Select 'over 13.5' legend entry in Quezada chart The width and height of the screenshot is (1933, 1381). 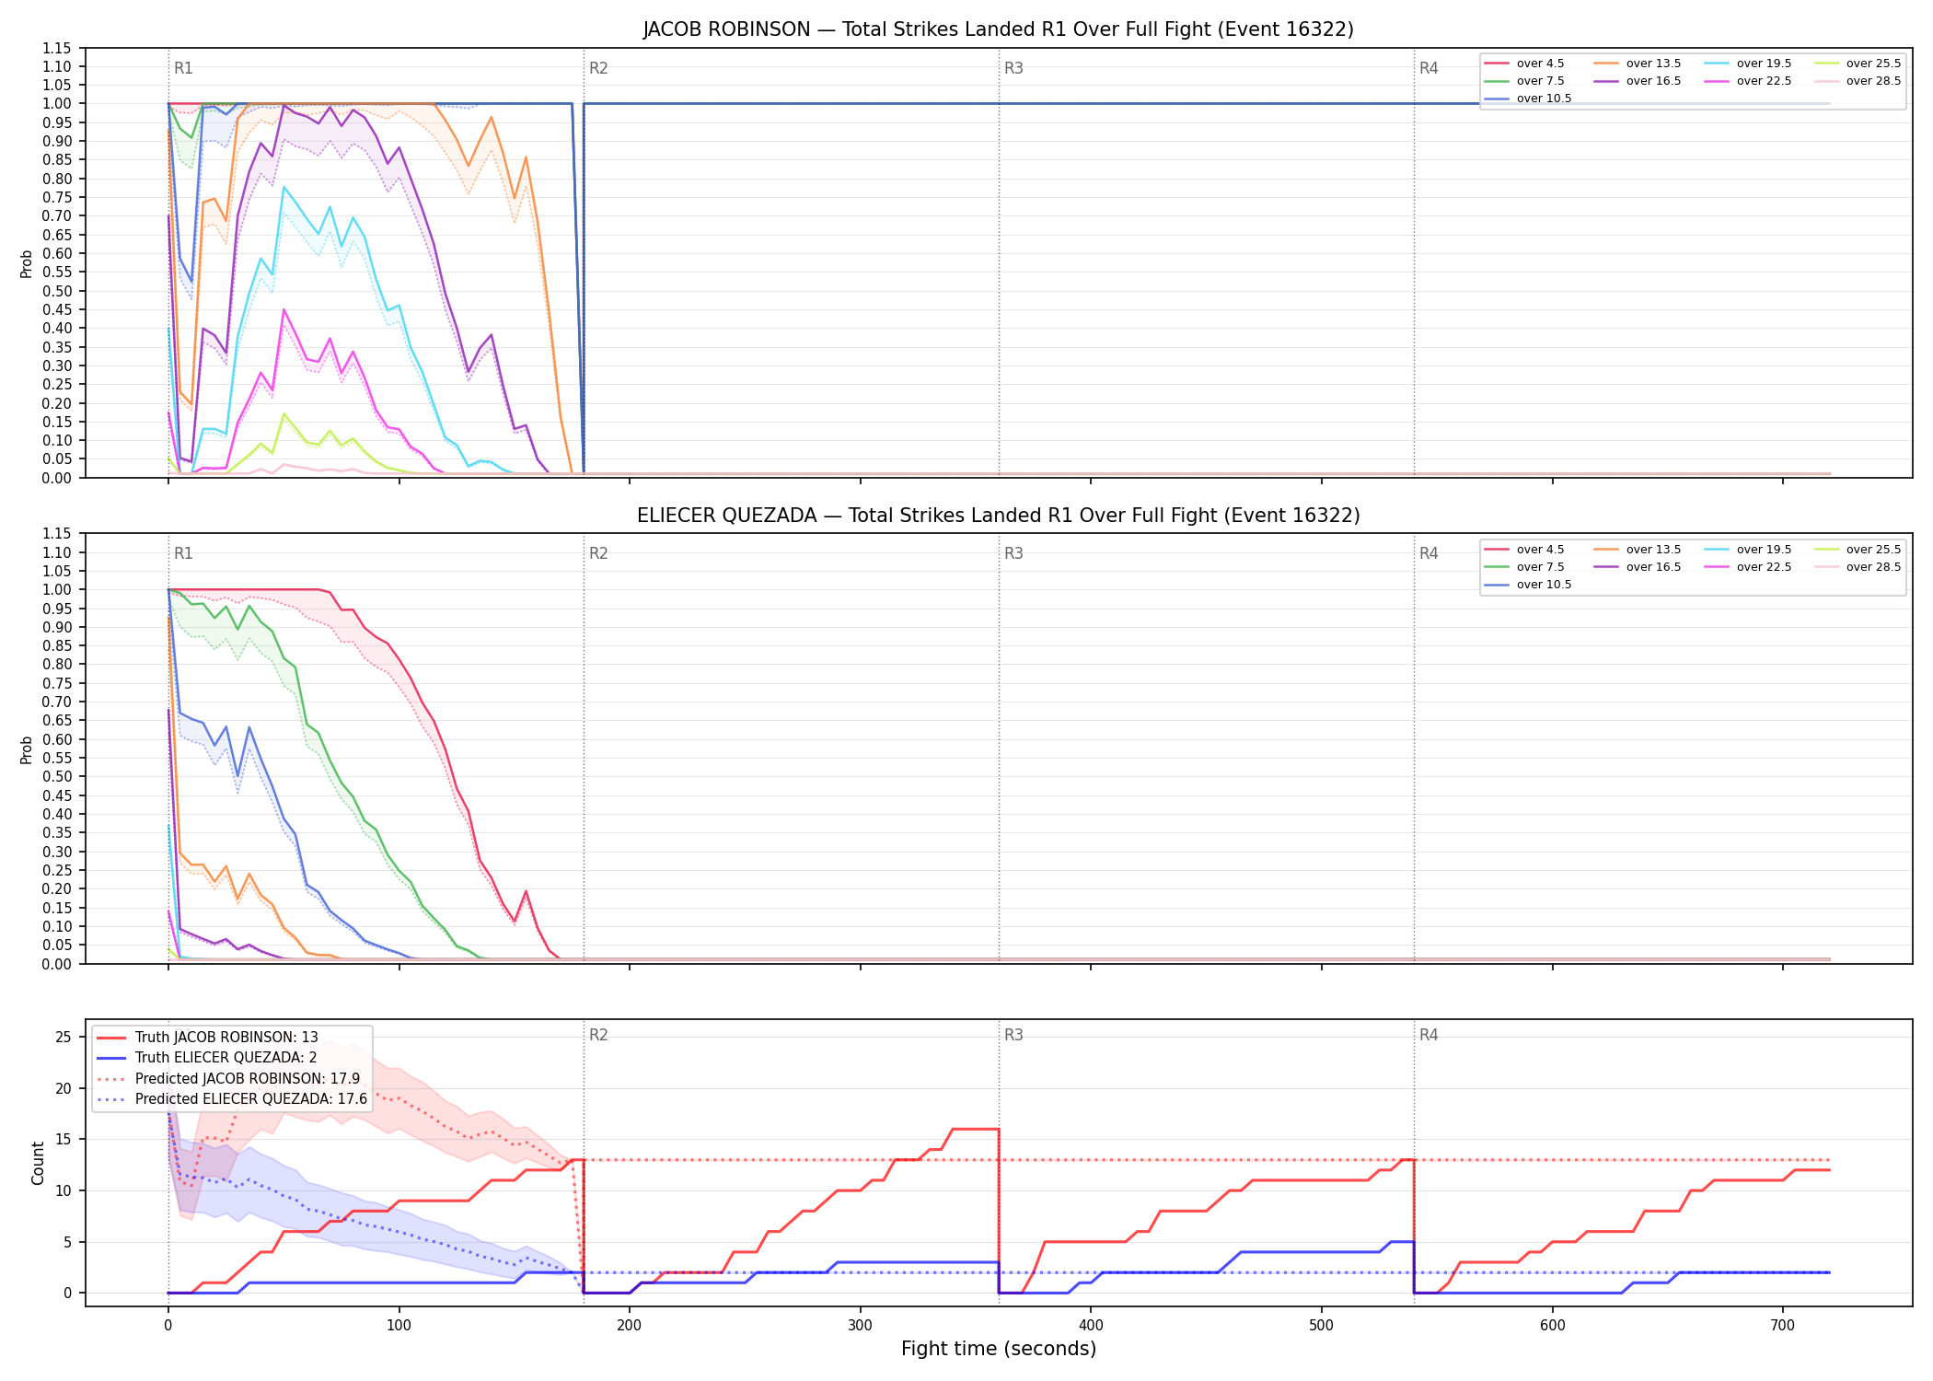coord(1638,550)
